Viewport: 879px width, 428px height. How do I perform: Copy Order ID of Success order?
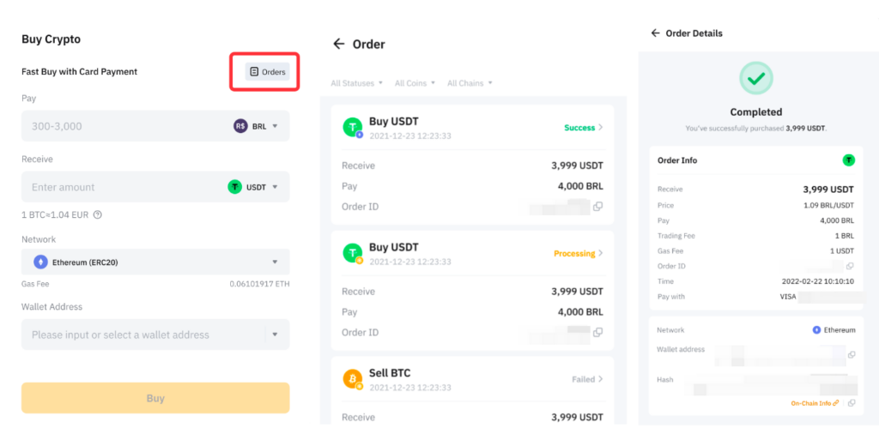pyautogui.click(x=597, y=206)
